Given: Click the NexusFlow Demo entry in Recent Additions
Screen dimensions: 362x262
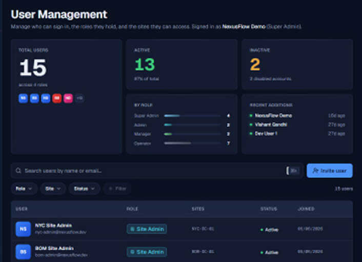Looking at the screenshot, I should (273, 115).
